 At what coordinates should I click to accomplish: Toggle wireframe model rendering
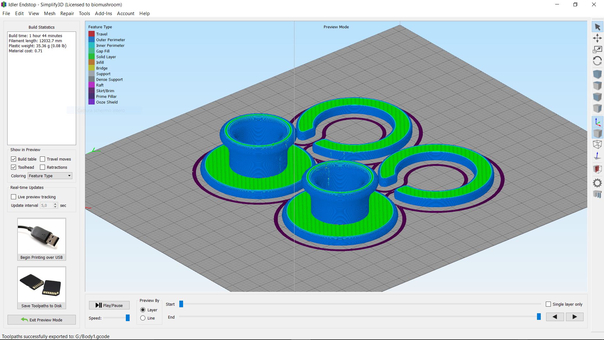597,144
